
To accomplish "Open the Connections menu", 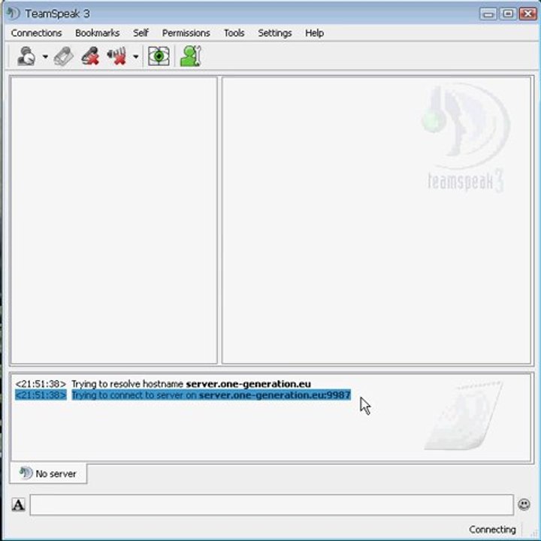I will click(36, 33).
